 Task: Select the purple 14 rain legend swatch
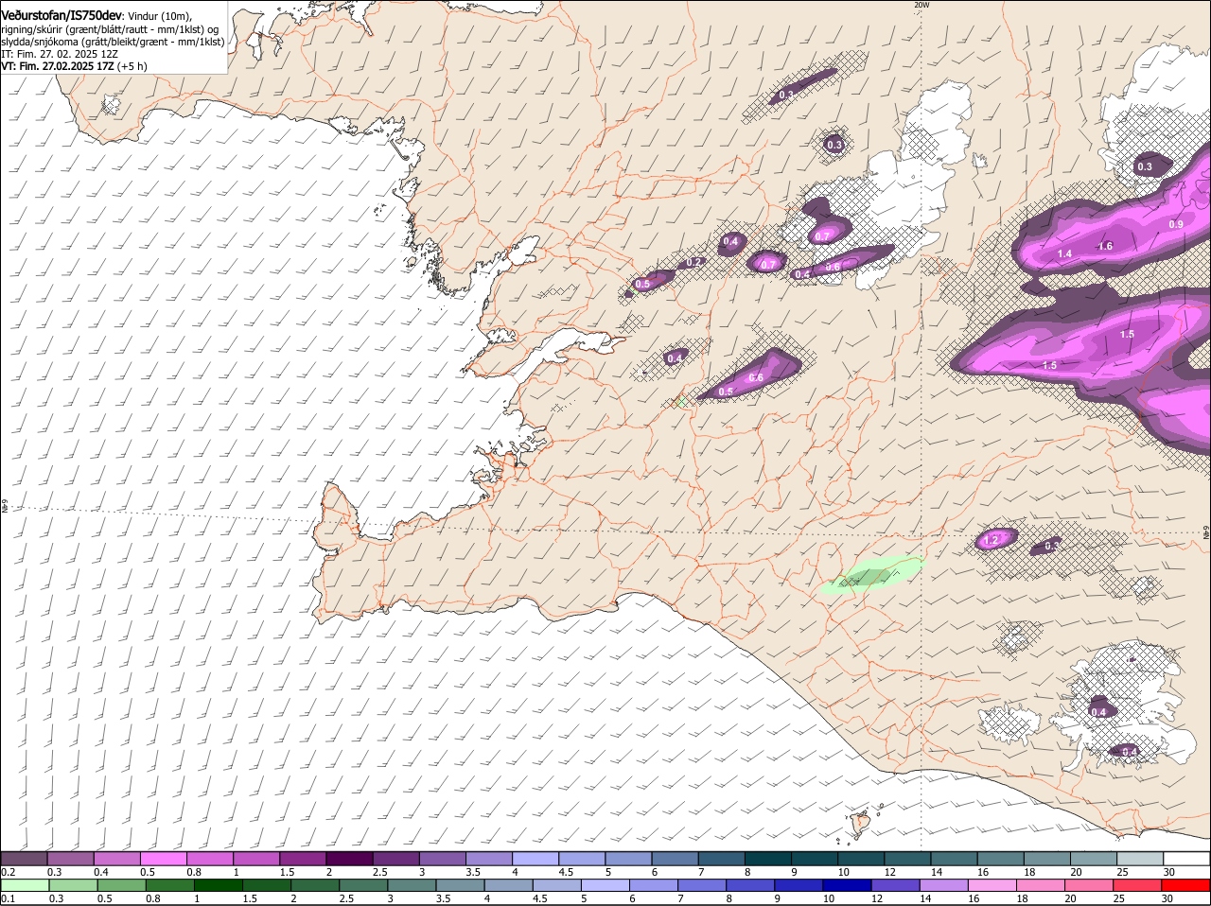tap(944, 885)
